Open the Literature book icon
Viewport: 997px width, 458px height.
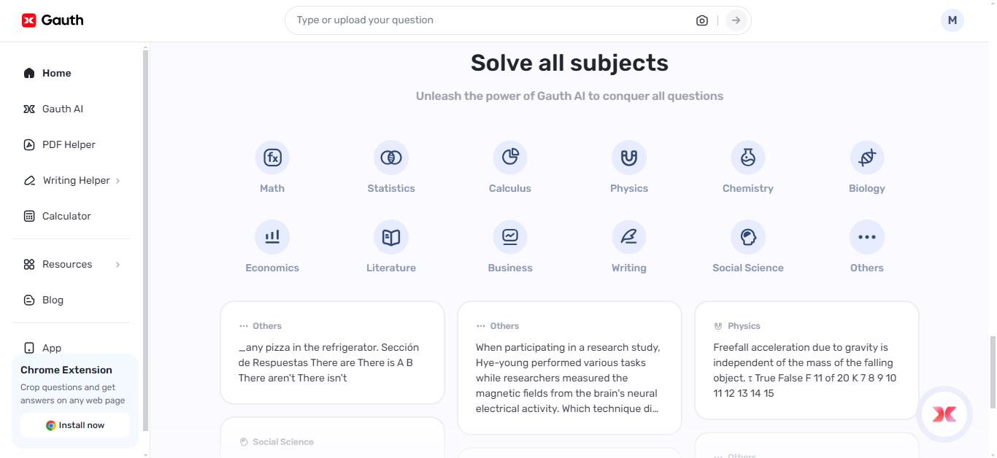pos(390,236)
